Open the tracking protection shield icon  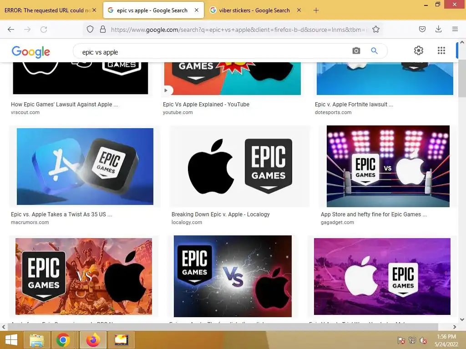point(90,29)
